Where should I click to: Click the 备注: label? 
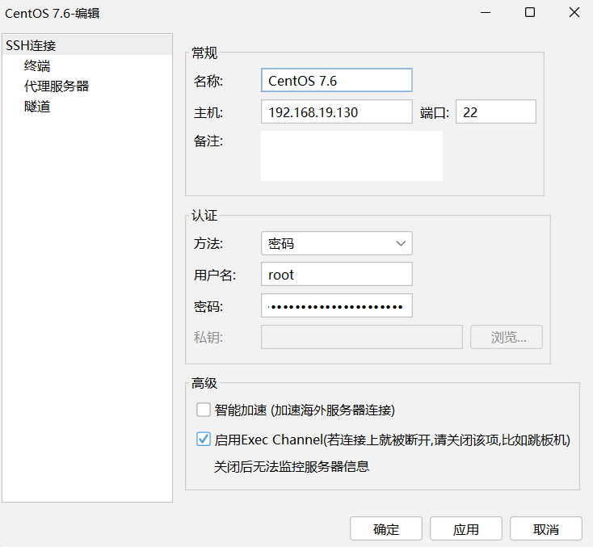tap(208, 141)
